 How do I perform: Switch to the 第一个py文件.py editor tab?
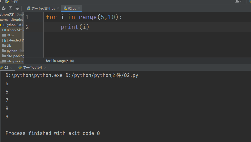tap(43, 9)
